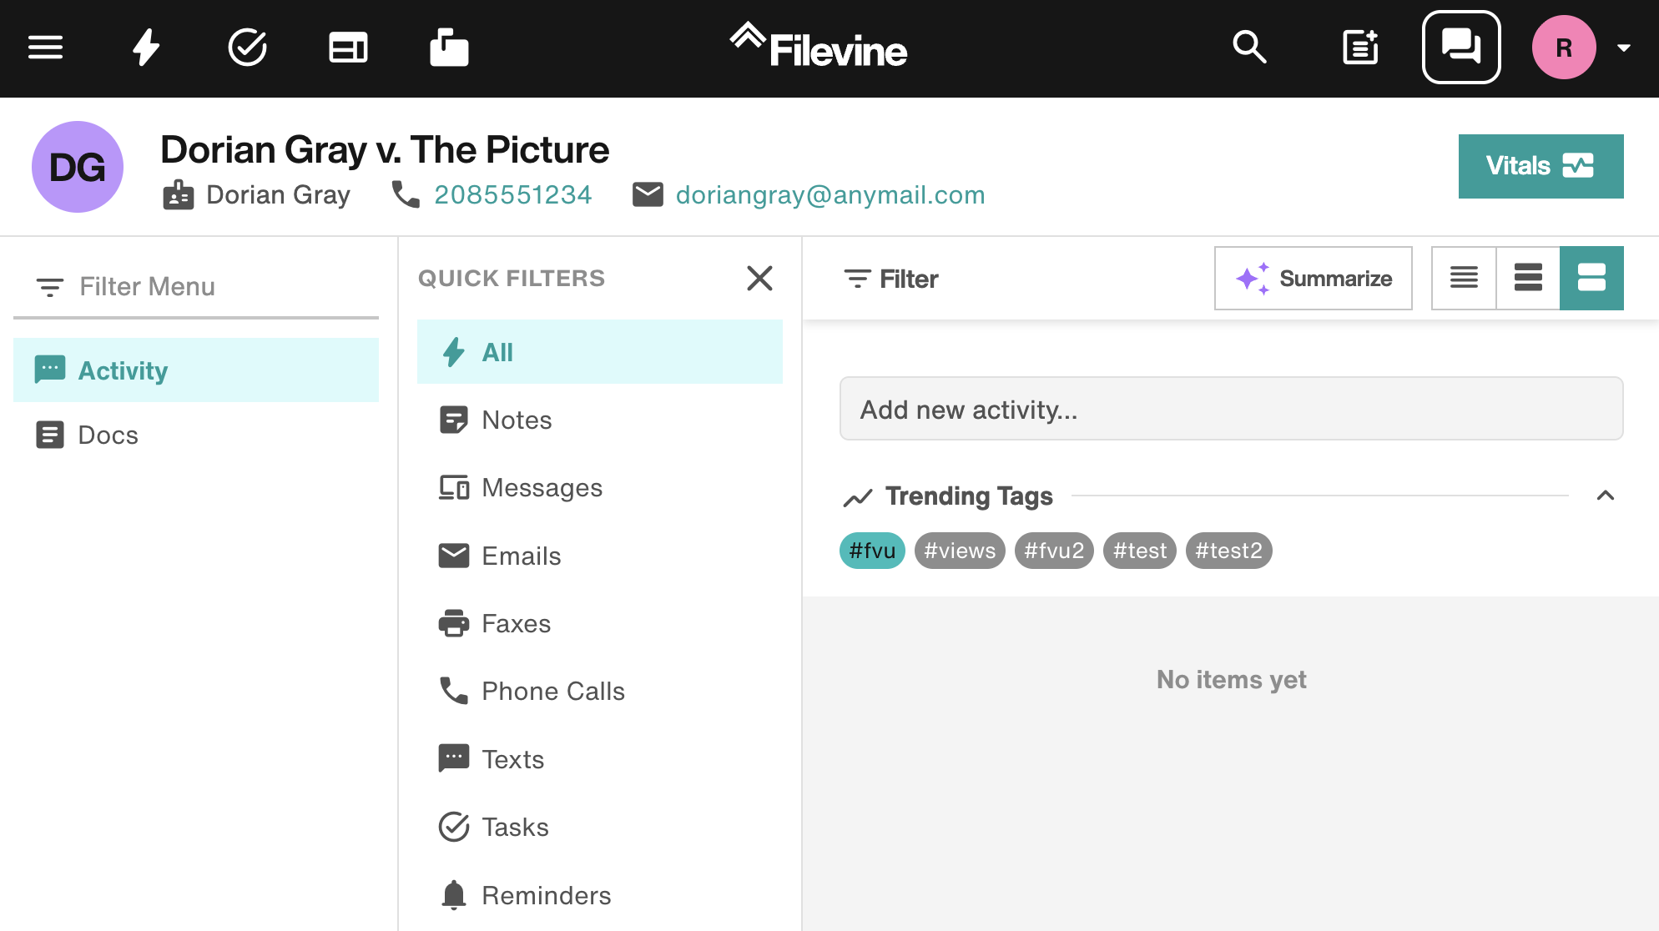The image size is (1659, 931).
Task: Select the #test tag
Action: [x=1140, y=551]
